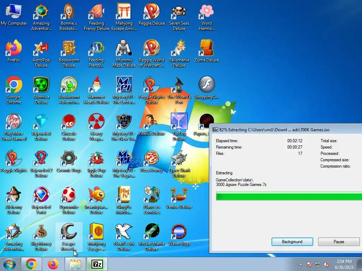Select the Talismania Deluxe shortcut
362x271 pixels.
click(x=179, y=54)
